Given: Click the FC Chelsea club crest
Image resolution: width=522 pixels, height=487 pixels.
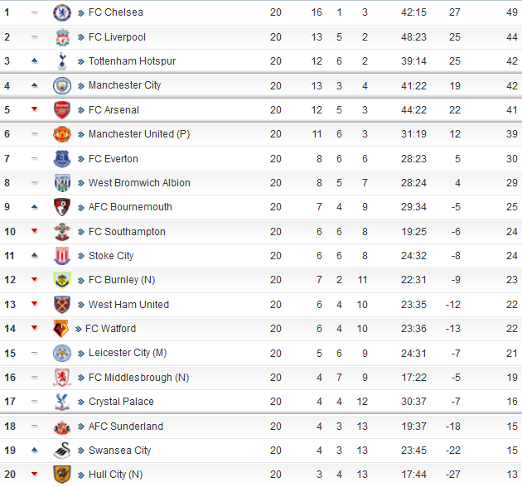Looking at the screenshot, I should [x=62, y=12].
